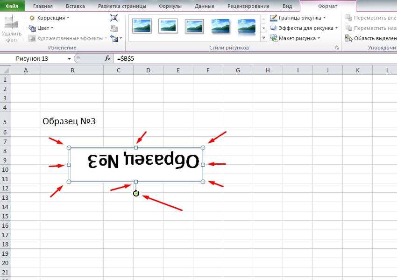Click the Name Box showing Рисунок 13
Viewport: 397px width, 280px height.
33,59
